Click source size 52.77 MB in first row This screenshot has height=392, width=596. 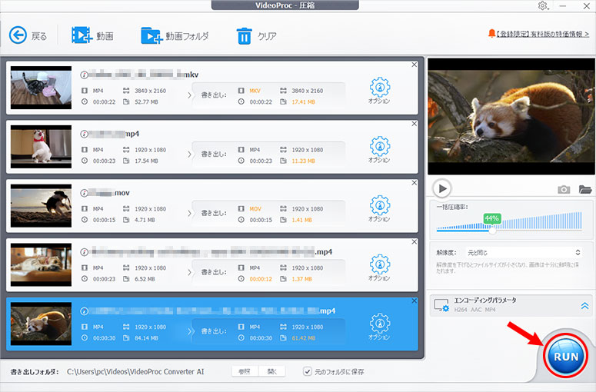(x=146, y=101)
